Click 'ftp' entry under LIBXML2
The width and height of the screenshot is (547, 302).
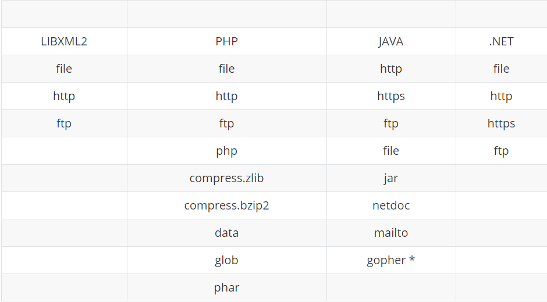[64, 123]
